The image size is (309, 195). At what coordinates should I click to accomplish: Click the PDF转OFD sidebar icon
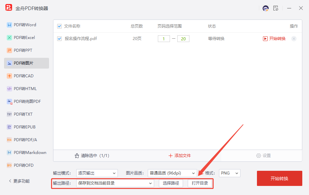[9, 165]
